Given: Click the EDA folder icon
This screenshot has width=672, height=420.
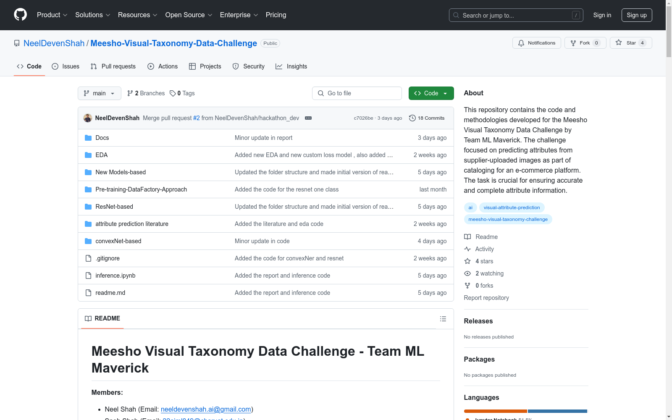Looking at the screenshot, I should (x=88, y=155).
